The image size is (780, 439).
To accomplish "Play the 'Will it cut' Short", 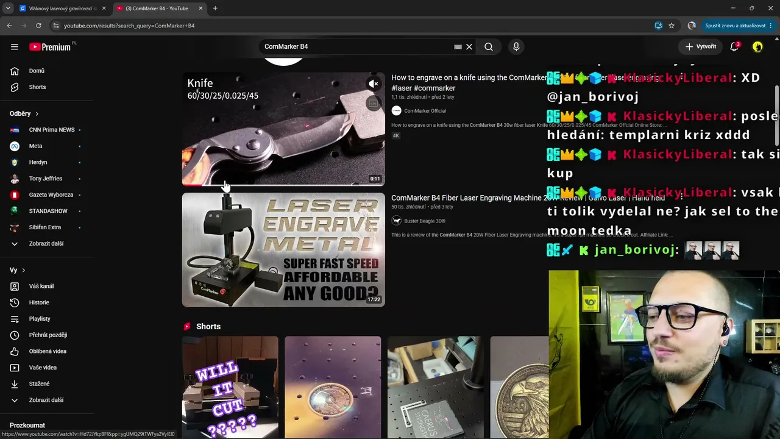I will click(x=230, y=387).
